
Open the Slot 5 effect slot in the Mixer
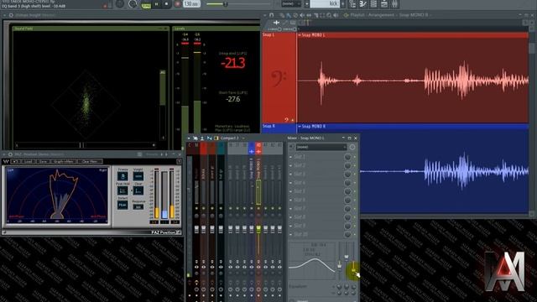point(317,191)
